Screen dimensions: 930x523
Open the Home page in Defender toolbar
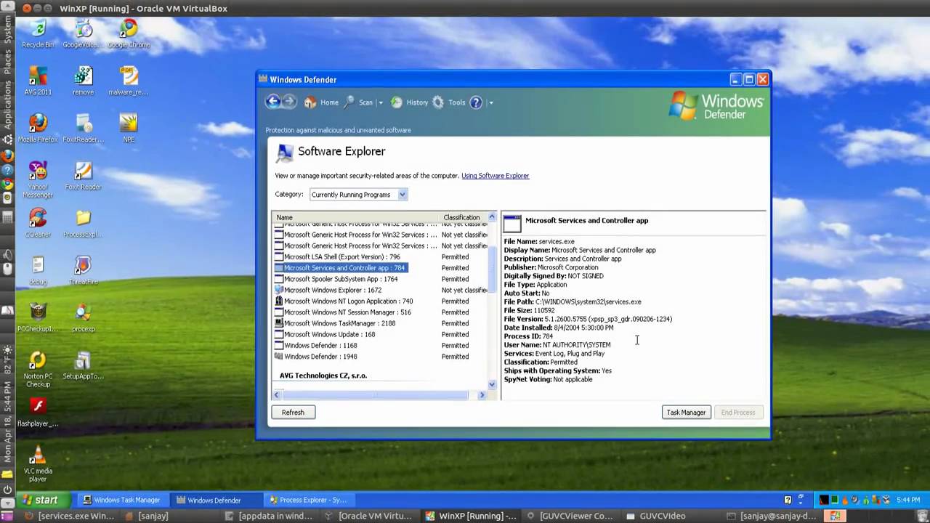[x=321, y=102]
